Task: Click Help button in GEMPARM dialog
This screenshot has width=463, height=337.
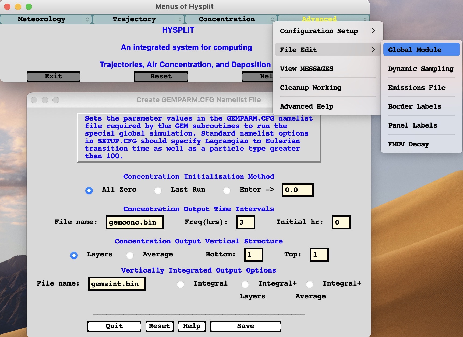Action: (192, 326)
